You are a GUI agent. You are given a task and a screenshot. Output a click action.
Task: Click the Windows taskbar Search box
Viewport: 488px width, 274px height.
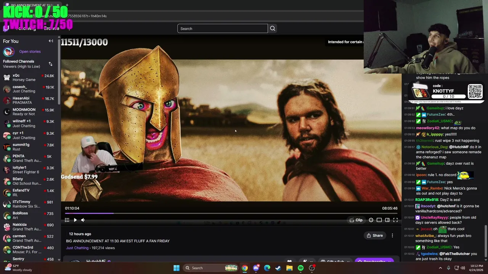point(210,268)
